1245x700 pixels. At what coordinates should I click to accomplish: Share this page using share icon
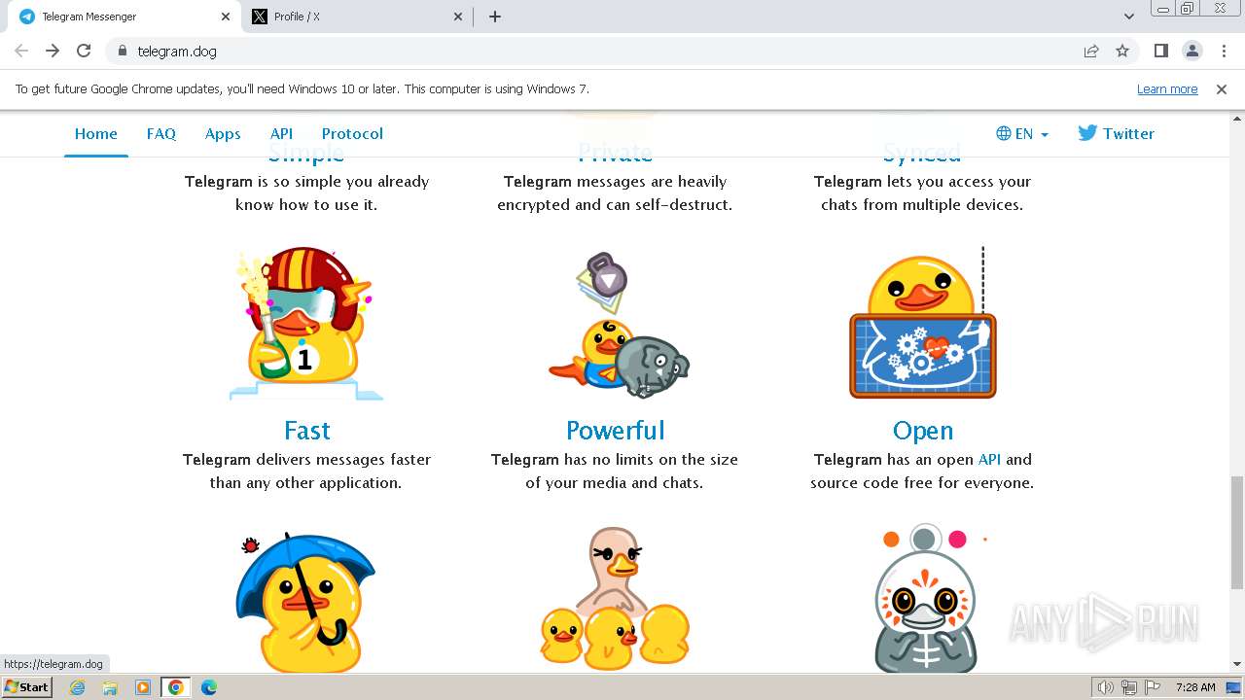point(1091,51)
